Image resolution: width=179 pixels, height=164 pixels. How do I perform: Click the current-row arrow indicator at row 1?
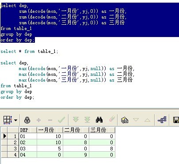(4, 136)
